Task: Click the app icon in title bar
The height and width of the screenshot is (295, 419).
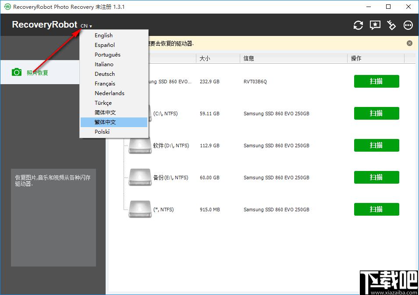Action: [x=7, y=7]
